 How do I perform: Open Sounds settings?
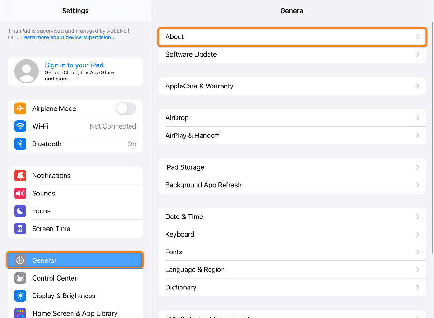[75, 194]
